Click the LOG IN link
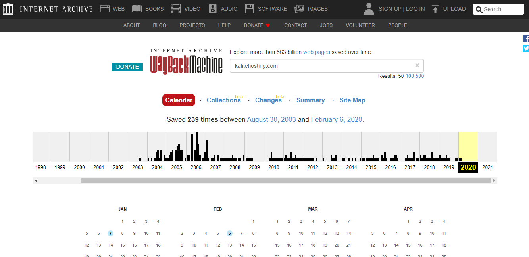This screenshot has height=257, width=529. coord(415,9)
